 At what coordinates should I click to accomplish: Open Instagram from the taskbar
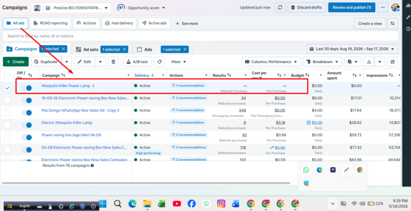(221, 204)
